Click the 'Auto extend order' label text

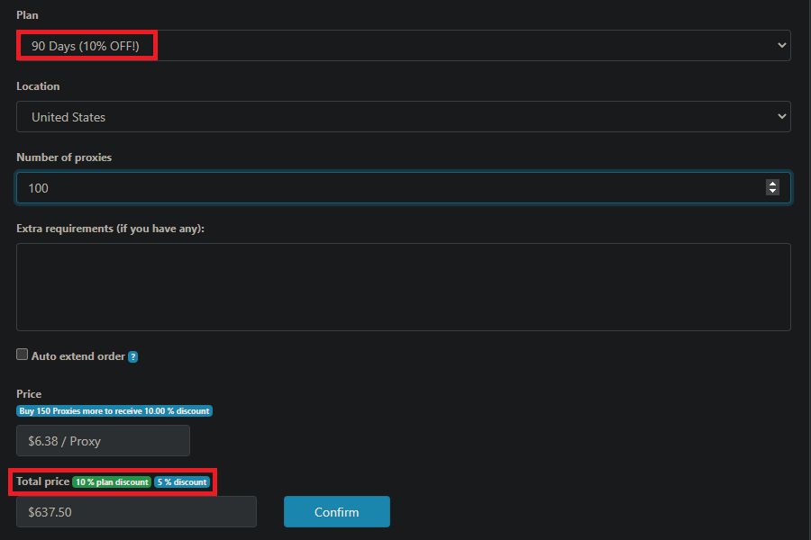(78, 356)
